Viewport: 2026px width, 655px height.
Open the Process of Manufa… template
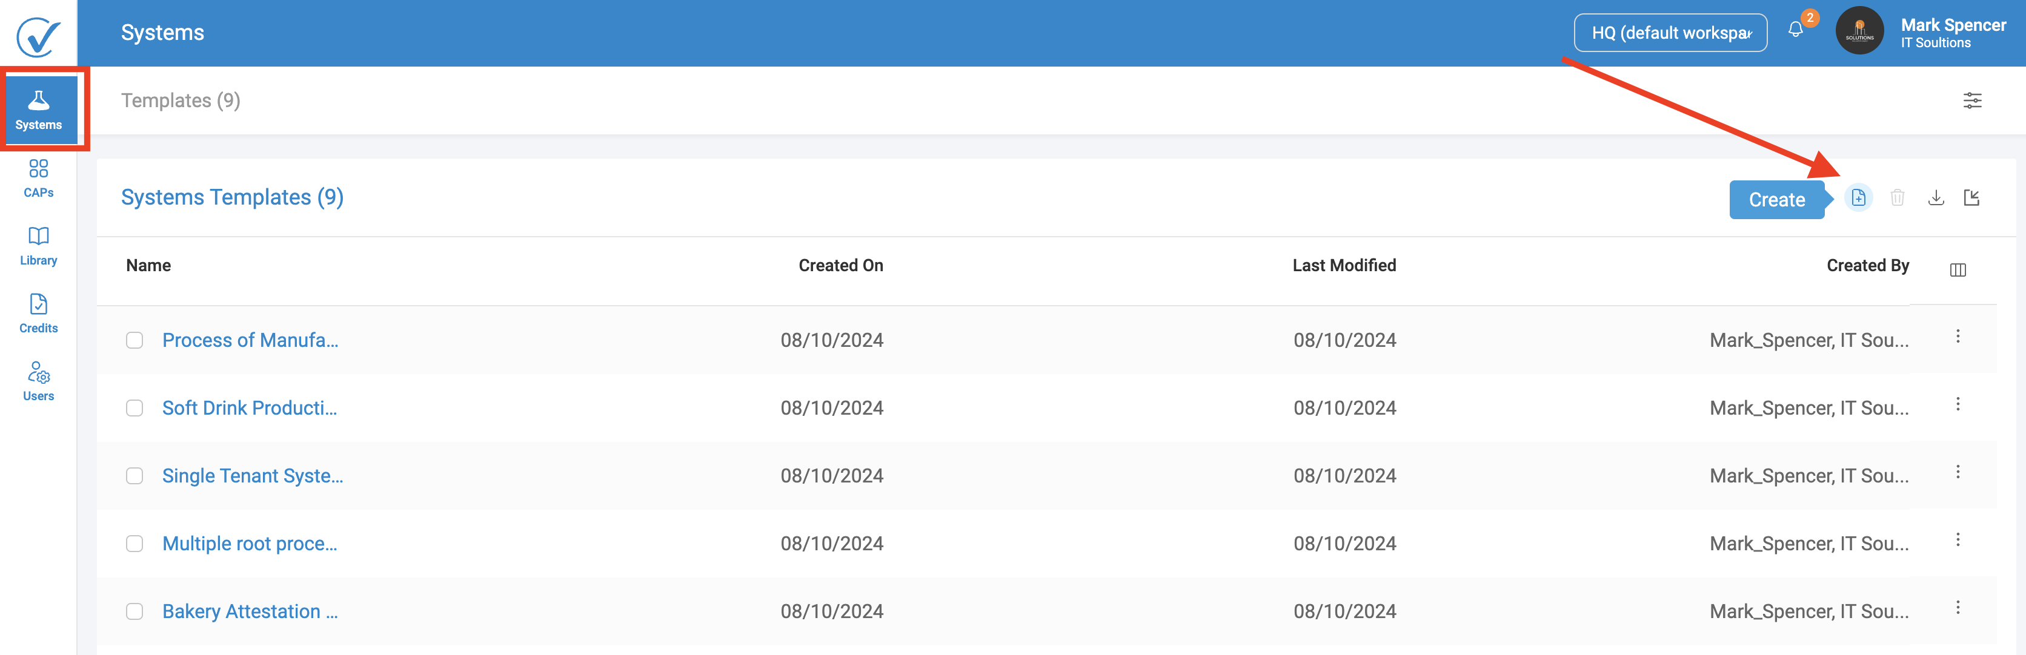[250, 340]
